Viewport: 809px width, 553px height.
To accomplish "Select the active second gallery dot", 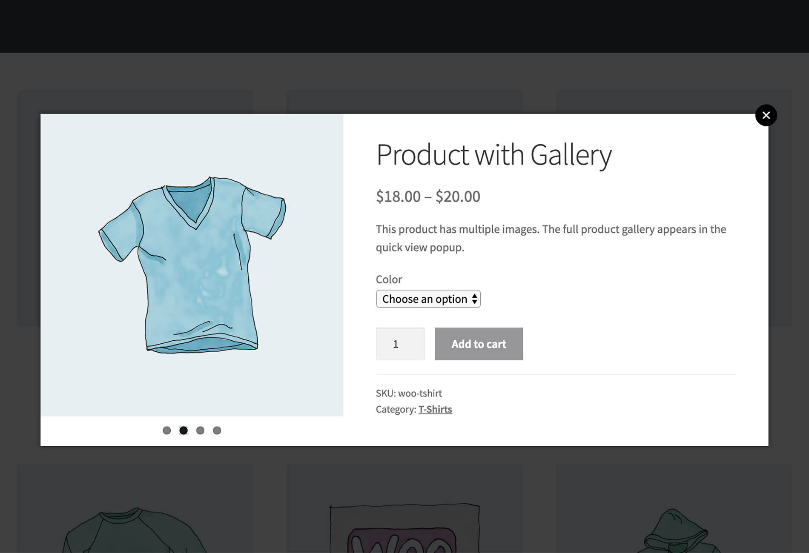I will [x=184, y=430].
